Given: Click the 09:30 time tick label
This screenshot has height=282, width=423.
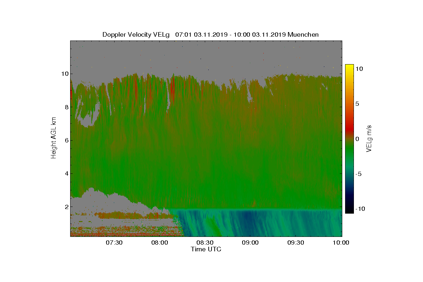Looking at the screenshot, I should pyautogui.click(x=296, y=243).
